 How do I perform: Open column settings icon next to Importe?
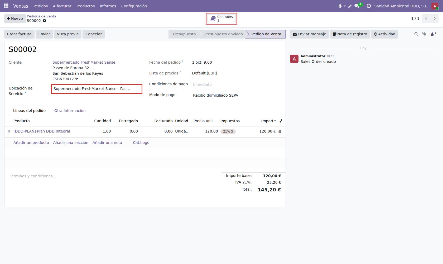[281, 121]
